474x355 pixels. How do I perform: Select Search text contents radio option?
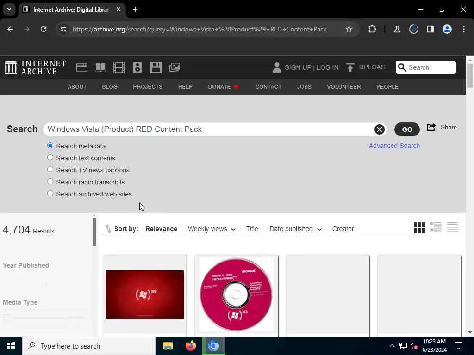click(50, 158)
